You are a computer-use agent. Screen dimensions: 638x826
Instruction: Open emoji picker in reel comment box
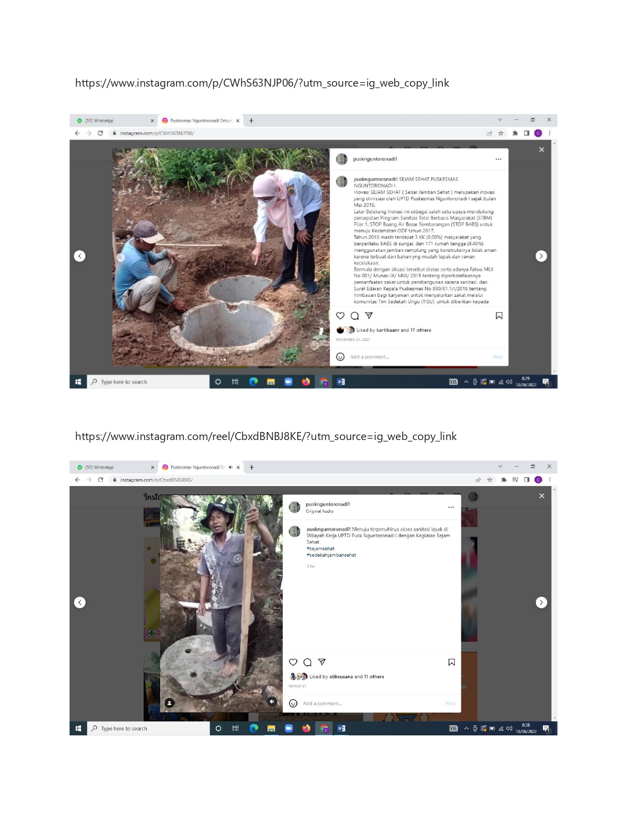point(293,703)
